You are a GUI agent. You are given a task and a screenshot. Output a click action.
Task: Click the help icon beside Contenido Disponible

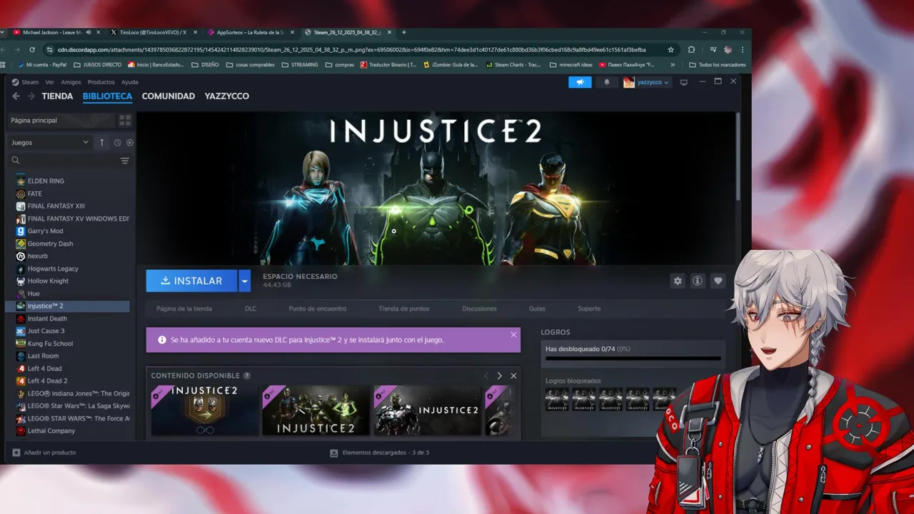click(x=247, y=376)
